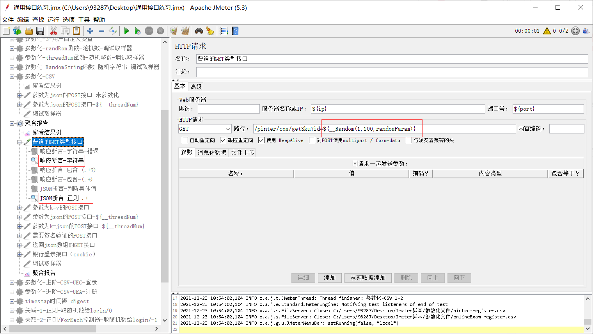Click the 添加 button
This screenshot has height=334, width=593.
pyautogui.click(x=330, y=278)
